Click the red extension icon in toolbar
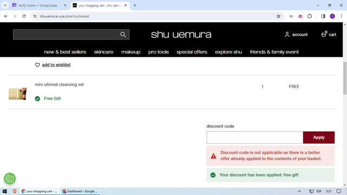Image resolution: width=347 pixels, height=195 pixels. [x=300, y=16]
